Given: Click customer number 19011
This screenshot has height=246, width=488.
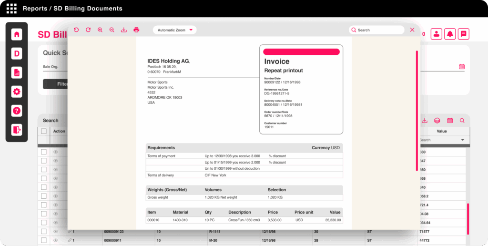Looking at the screenshot, I should (269, 127).
